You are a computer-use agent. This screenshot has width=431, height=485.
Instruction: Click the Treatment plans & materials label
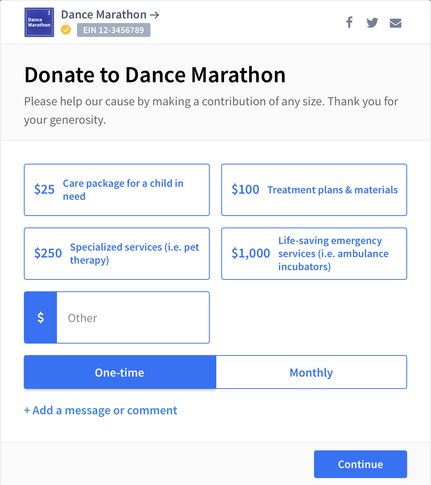coord(332,190)
